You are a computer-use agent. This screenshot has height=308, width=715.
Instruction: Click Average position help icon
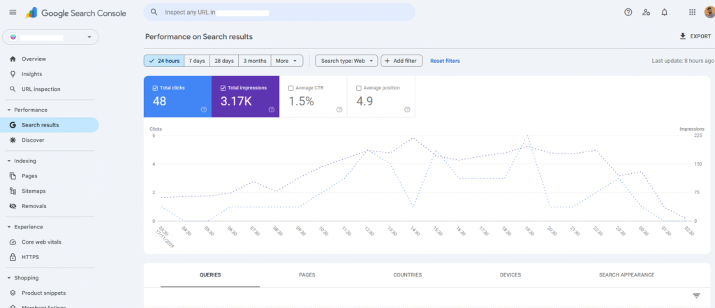tap(407, 109)
